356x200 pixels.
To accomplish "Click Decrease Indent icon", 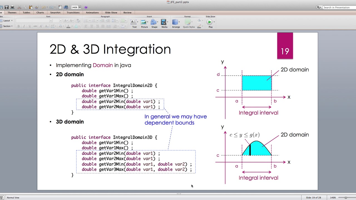I will (103, 21).
